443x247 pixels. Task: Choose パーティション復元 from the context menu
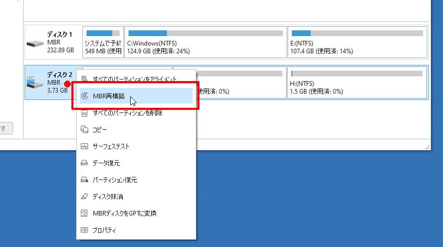point(115,179)
